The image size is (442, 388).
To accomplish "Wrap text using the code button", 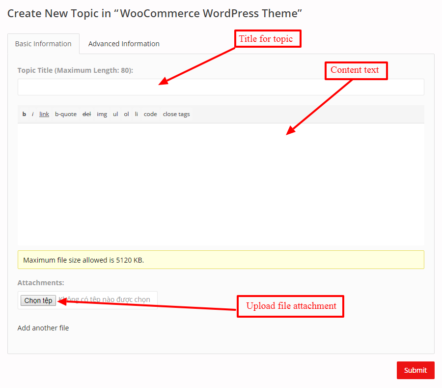I will tap(150, 114).
